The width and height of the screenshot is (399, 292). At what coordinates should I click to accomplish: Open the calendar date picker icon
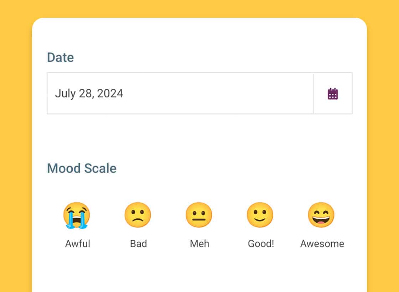click(333, 94)
